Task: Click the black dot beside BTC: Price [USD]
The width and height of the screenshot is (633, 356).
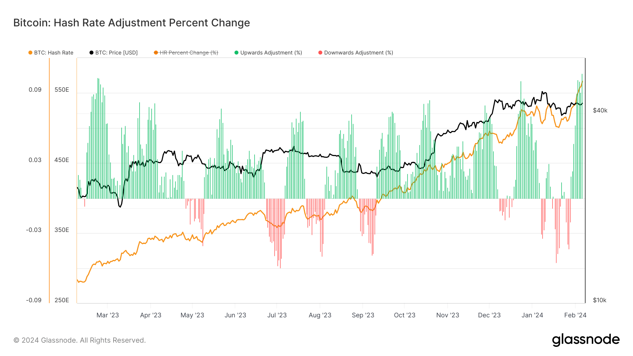Action: click(x=91, y=53)
